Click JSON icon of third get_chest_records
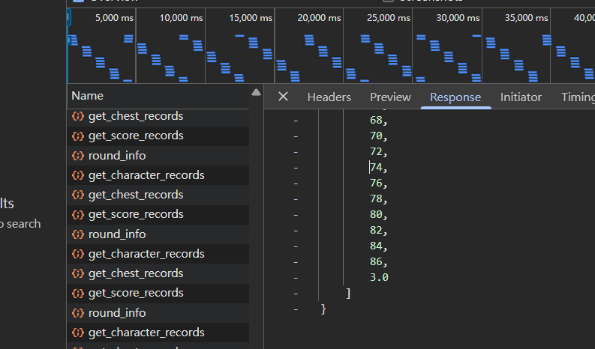The image size is (595, 349). pos(78,273)
